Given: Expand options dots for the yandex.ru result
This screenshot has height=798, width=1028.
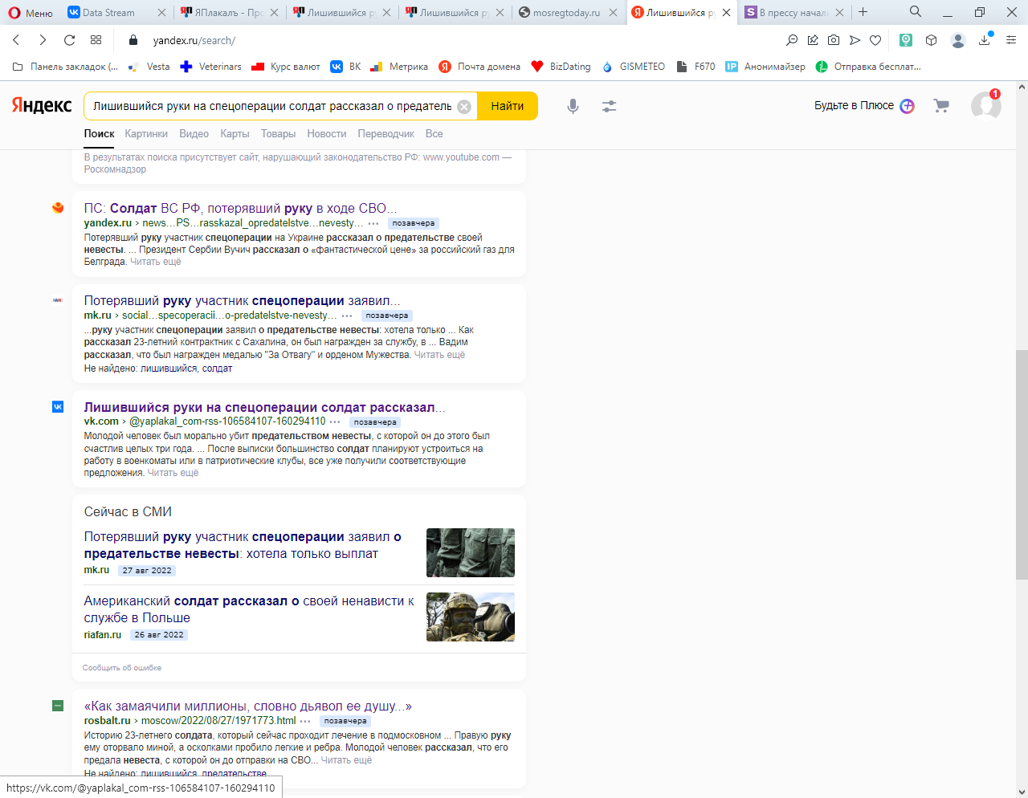Looking at the screenshot, I should point(373,223).
